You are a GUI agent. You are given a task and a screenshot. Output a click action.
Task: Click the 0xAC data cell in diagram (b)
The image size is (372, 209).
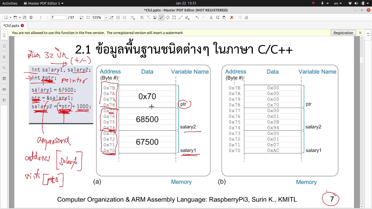click(x=273, y=150)
